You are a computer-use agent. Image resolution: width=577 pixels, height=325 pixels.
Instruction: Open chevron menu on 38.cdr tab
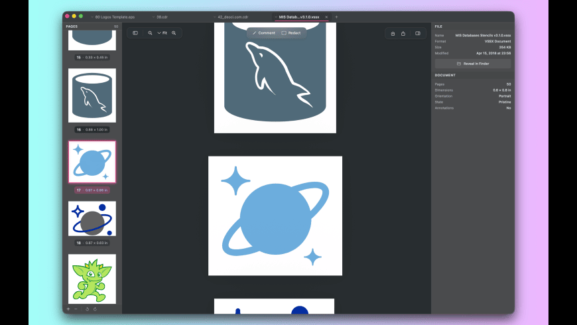153,17
